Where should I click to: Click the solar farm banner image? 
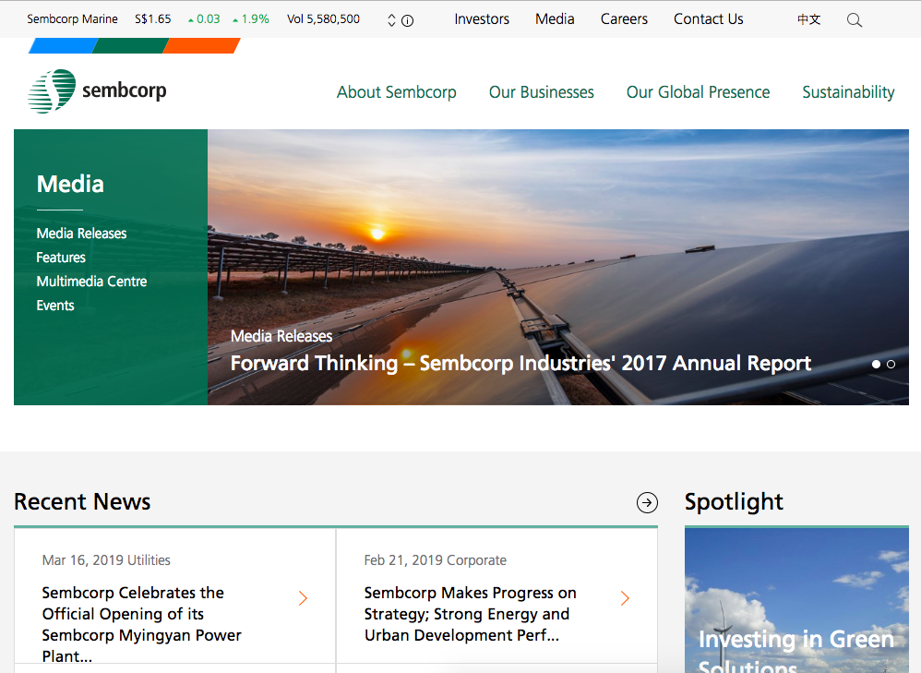click(558, 267)
